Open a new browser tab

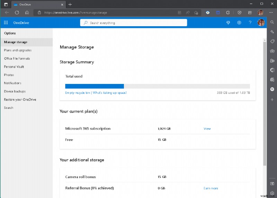pos(70,4)
